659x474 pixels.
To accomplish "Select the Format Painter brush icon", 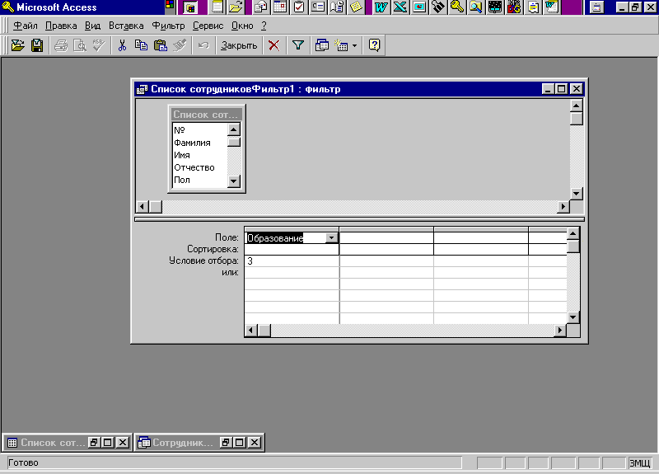I will 180,45.
